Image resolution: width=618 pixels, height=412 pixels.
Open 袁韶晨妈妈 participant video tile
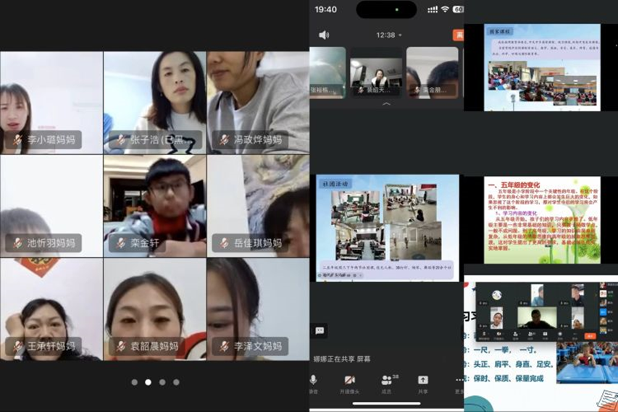click(154, 308)
